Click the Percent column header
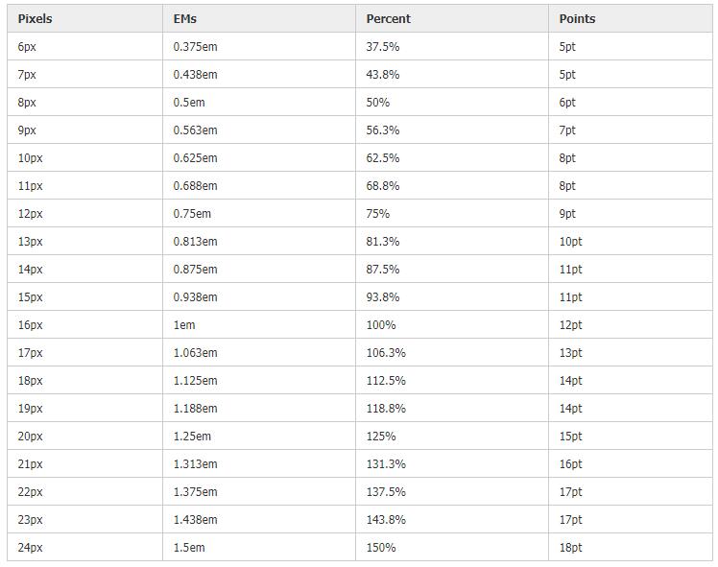718x567 pixels. coord(452,19)
